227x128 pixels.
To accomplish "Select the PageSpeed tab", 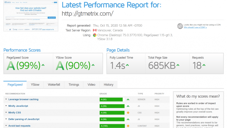I will [x=15, y=85].
